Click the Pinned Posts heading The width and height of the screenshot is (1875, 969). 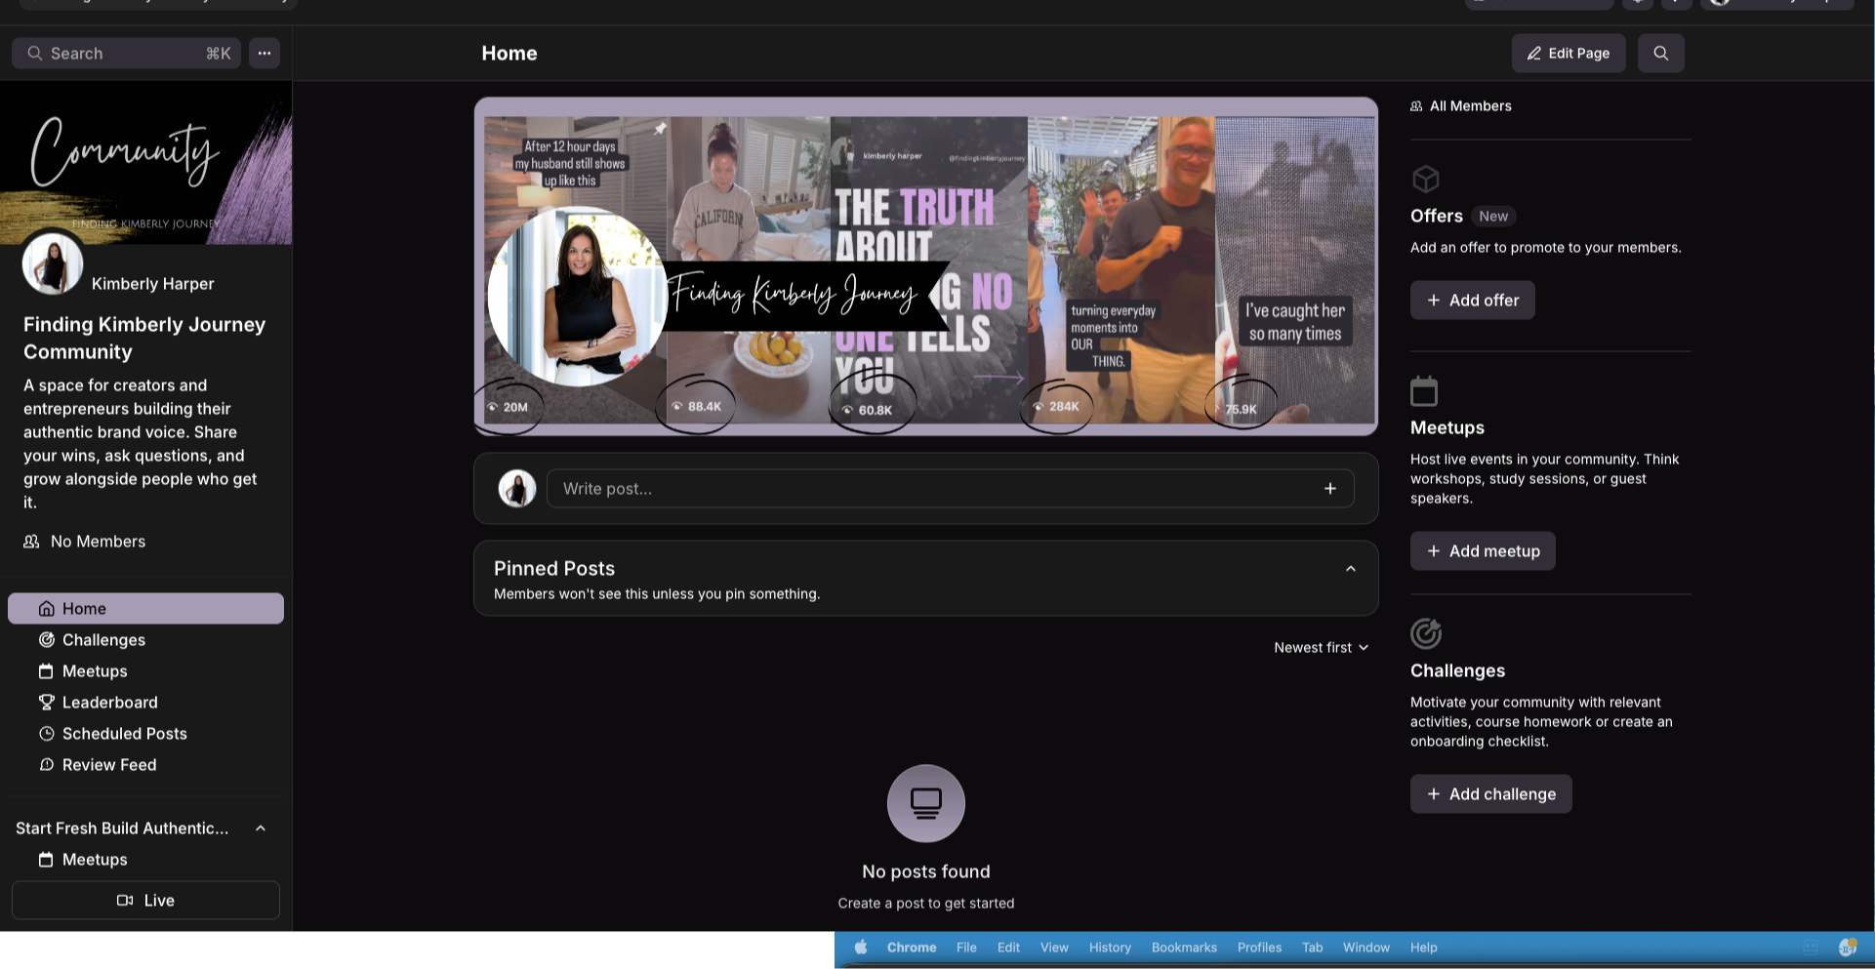pyautogui.click(x=554, y=569)
